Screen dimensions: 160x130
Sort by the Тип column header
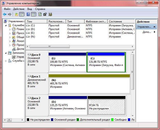[x=75, y=21]
